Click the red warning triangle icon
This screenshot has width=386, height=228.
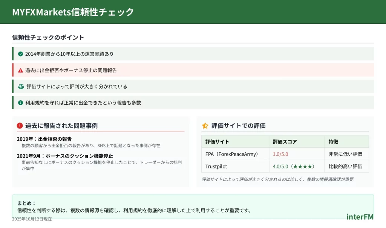tap(20, 70)
